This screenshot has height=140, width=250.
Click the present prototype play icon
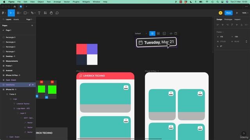click(237, 13)
